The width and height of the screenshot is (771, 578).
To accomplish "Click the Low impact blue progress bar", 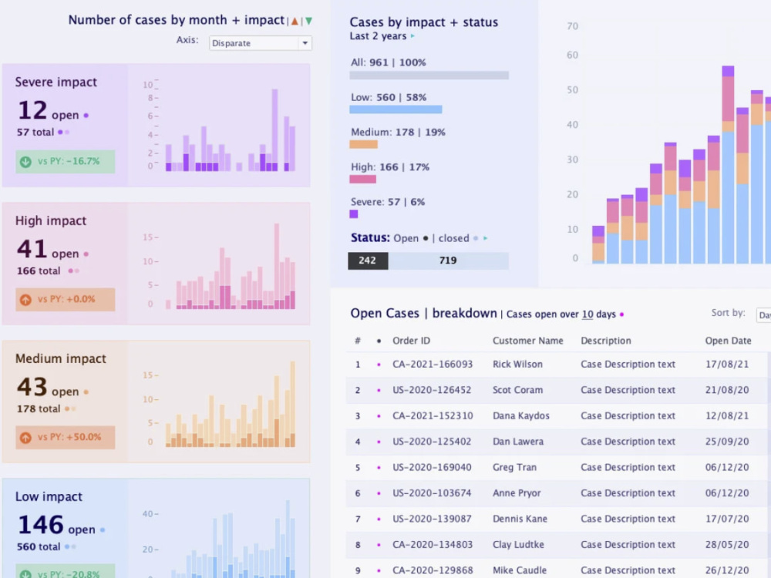I will (396, 109).
